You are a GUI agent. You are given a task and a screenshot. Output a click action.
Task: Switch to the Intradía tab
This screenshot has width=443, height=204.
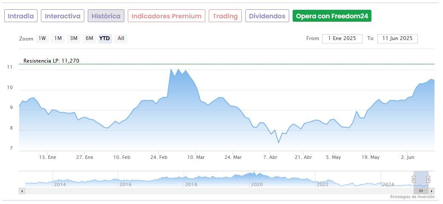(21, 16)
